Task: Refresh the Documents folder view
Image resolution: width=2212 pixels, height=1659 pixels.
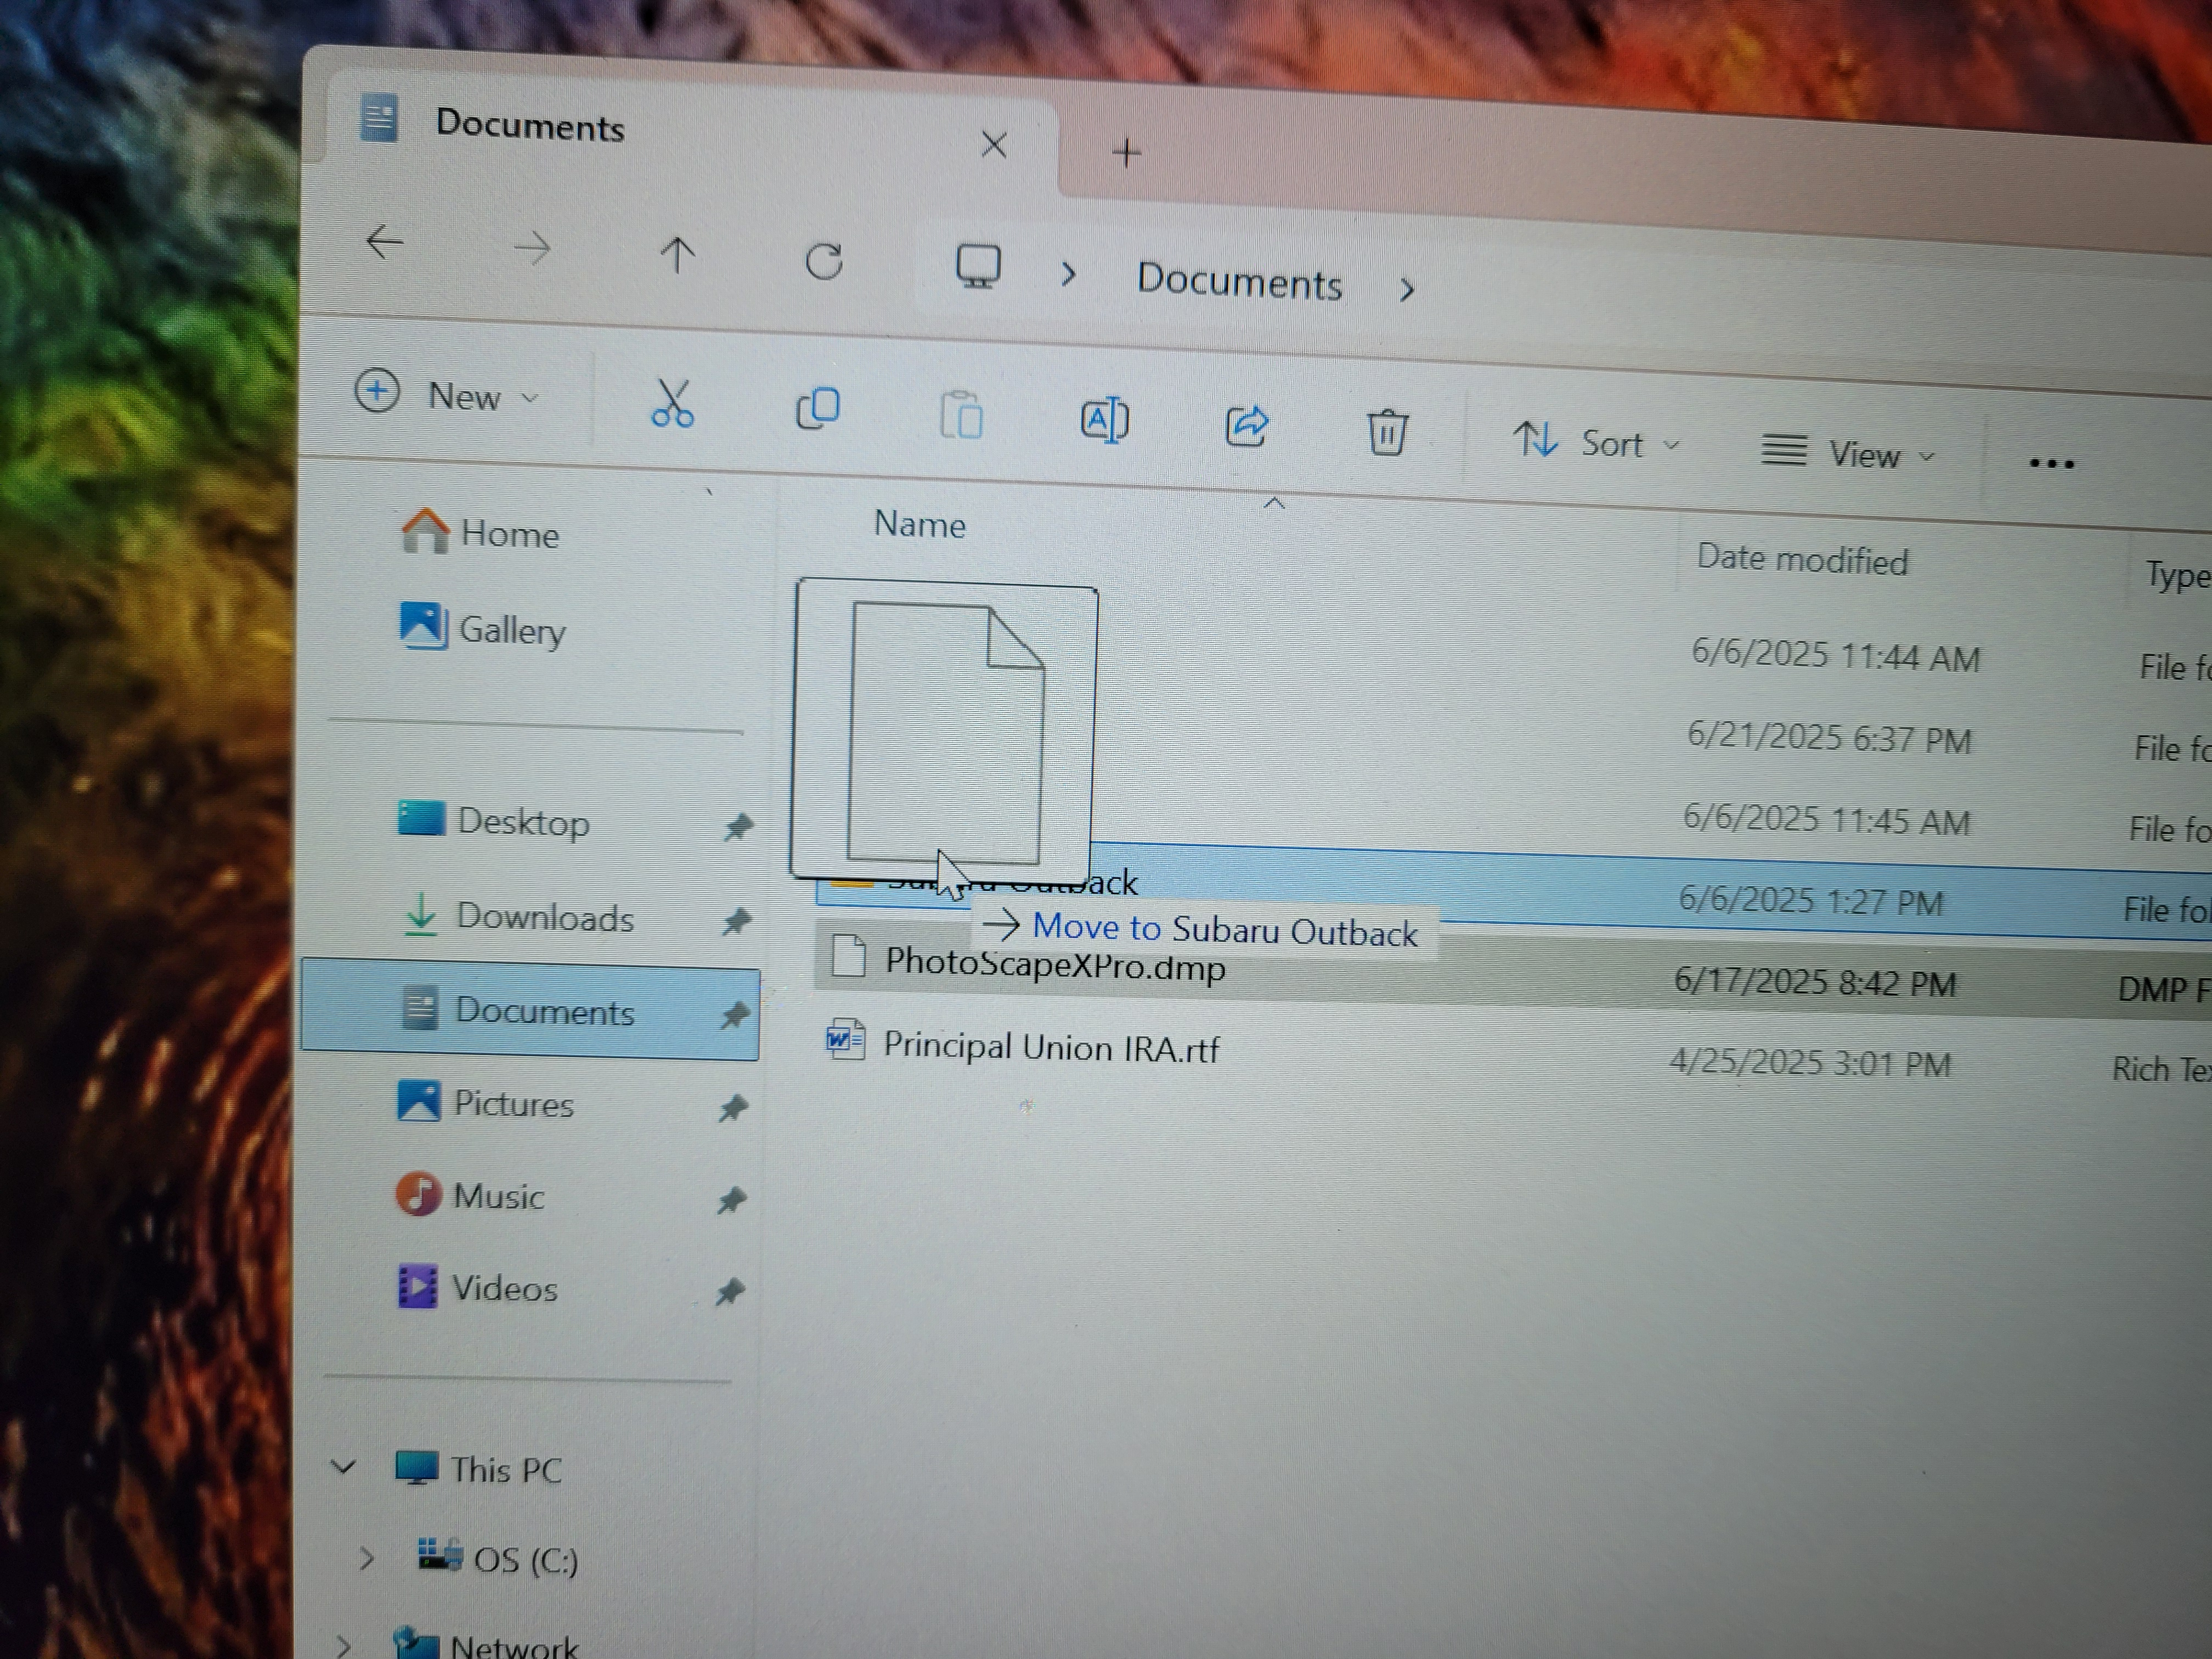Action: tap(824, 262)
